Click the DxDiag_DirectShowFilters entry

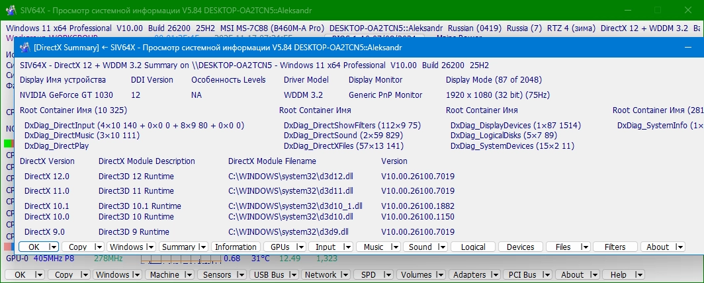[x=353, y=126]
